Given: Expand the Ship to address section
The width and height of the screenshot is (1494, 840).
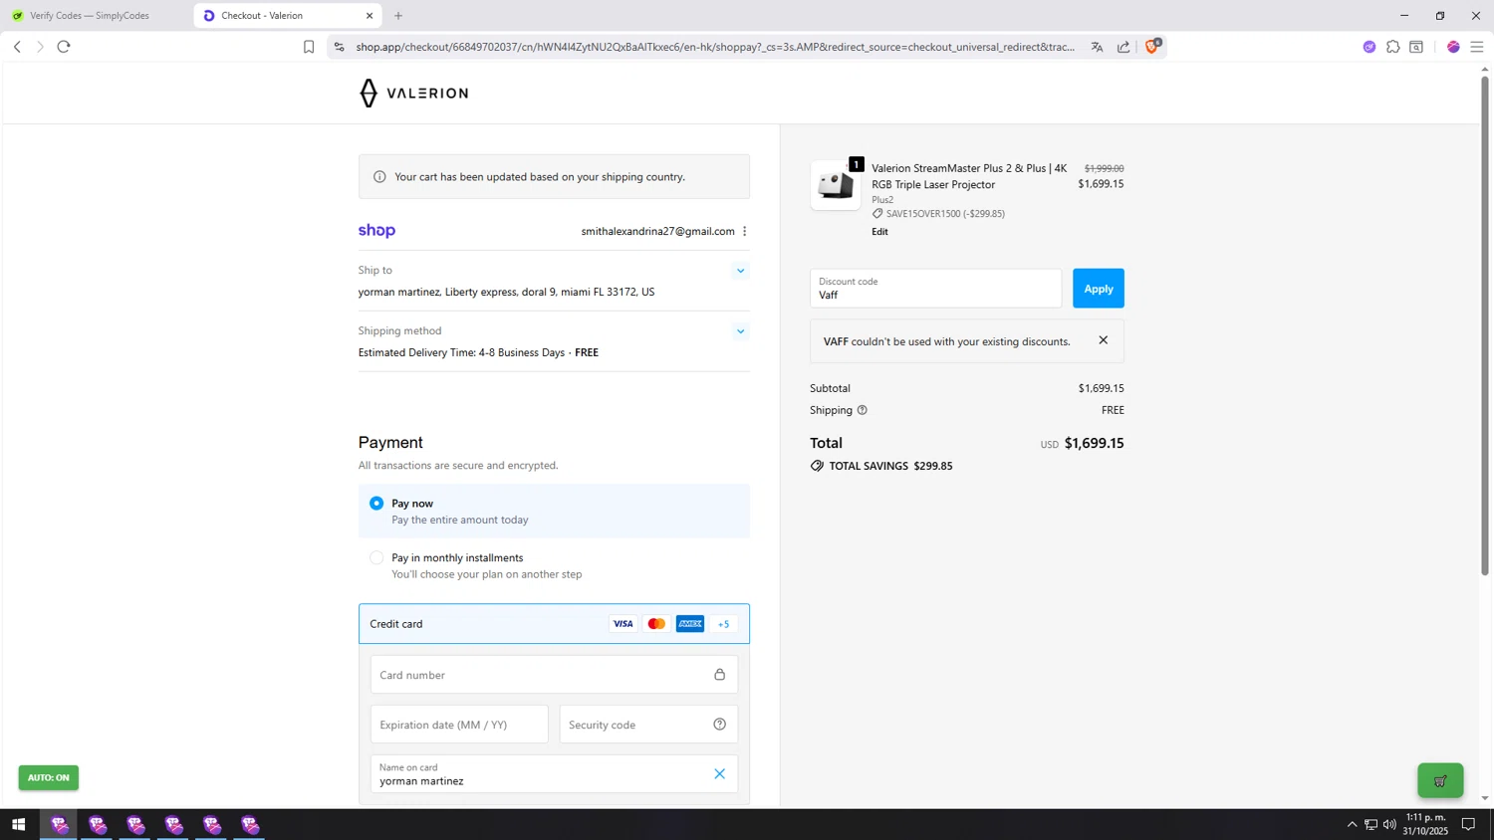Looking at the screenshot, I should (740, 271).
